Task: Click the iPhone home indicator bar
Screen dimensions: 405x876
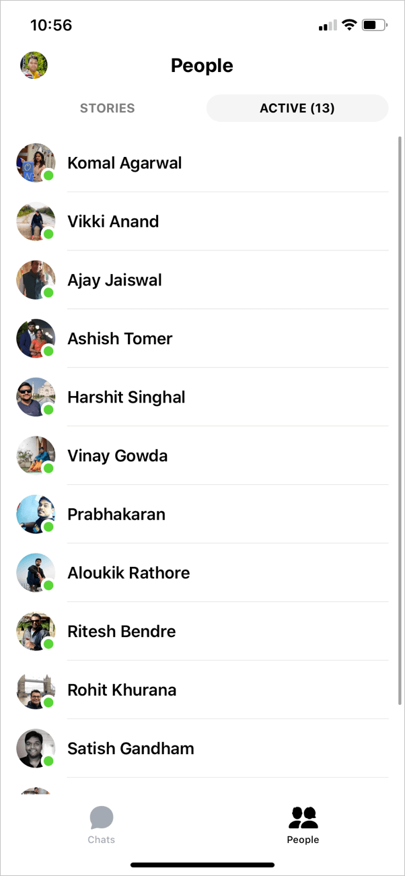Action: (x=202, y=865)
